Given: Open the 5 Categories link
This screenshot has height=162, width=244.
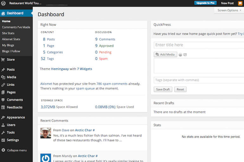Looking at the screenshot, I should pos(53,52).
